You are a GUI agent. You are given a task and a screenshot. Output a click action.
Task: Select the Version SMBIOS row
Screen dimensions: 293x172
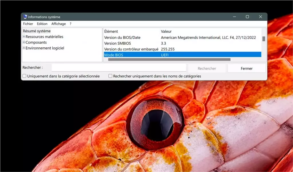point(183,43)
